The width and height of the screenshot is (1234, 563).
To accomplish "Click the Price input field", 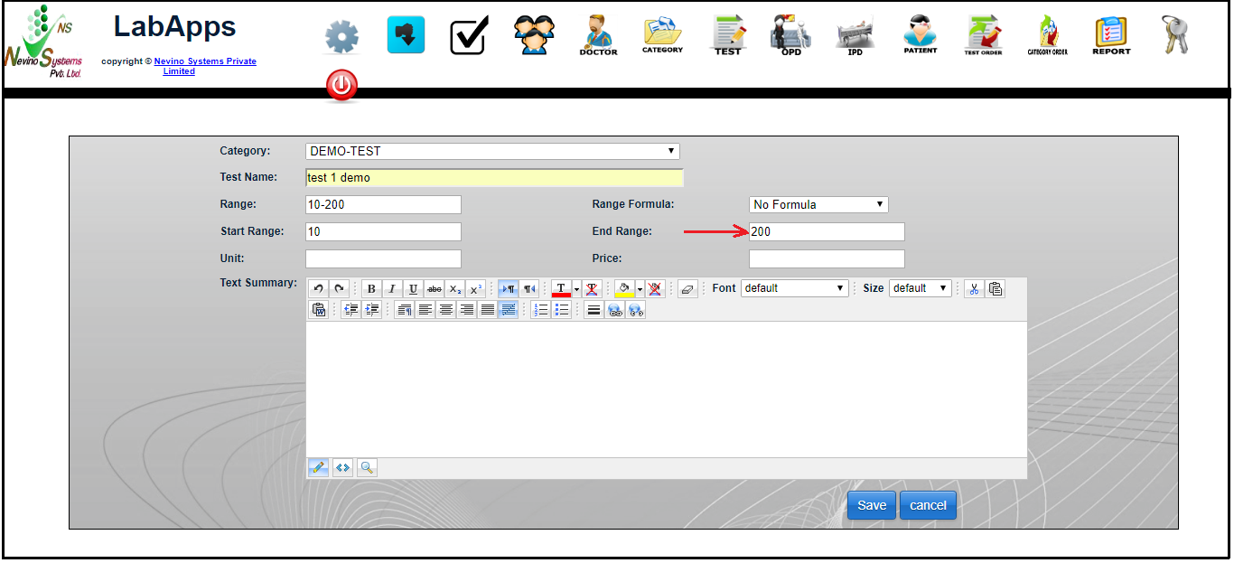I will click(x=827, y=259).
